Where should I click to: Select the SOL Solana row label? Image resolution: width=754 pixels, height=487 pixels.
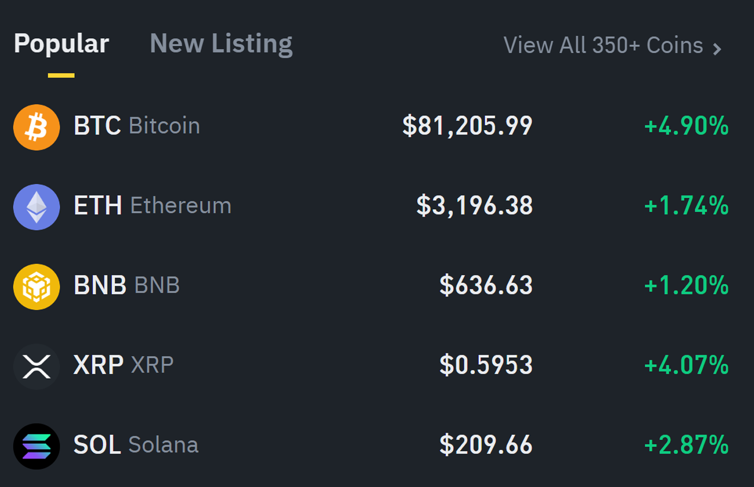[136, 445]
